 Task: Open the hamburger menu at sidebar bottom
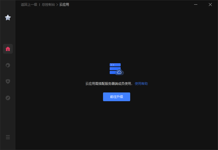tap(8, 137)
